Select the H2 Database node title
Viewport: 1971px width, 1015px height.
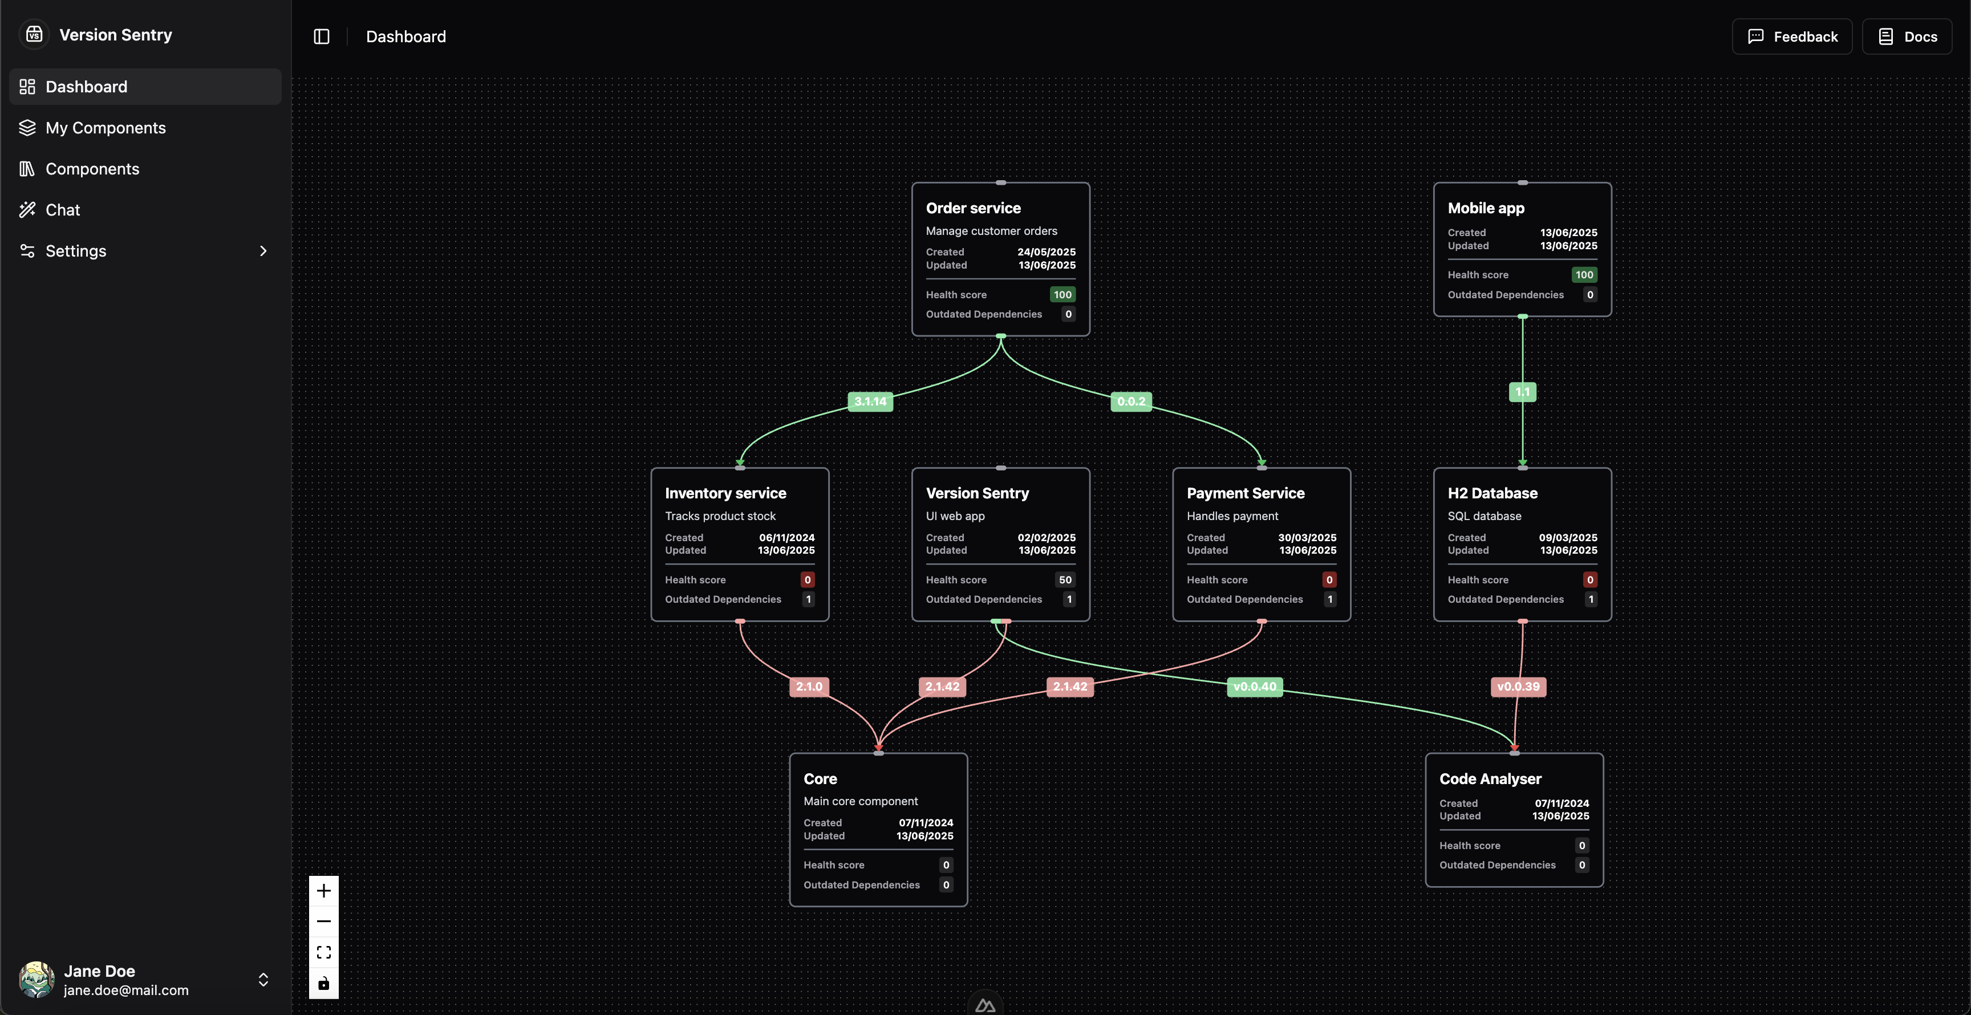pyautogui.click(x=1493, y=493)
